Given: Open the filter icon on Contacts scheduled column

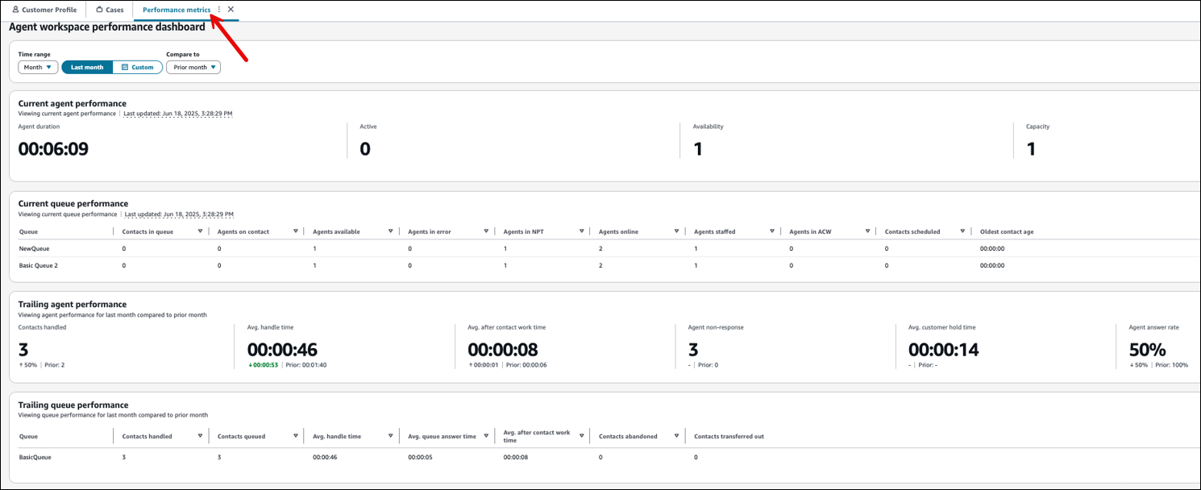Looking at the screenshot, I should pos(962,231).
